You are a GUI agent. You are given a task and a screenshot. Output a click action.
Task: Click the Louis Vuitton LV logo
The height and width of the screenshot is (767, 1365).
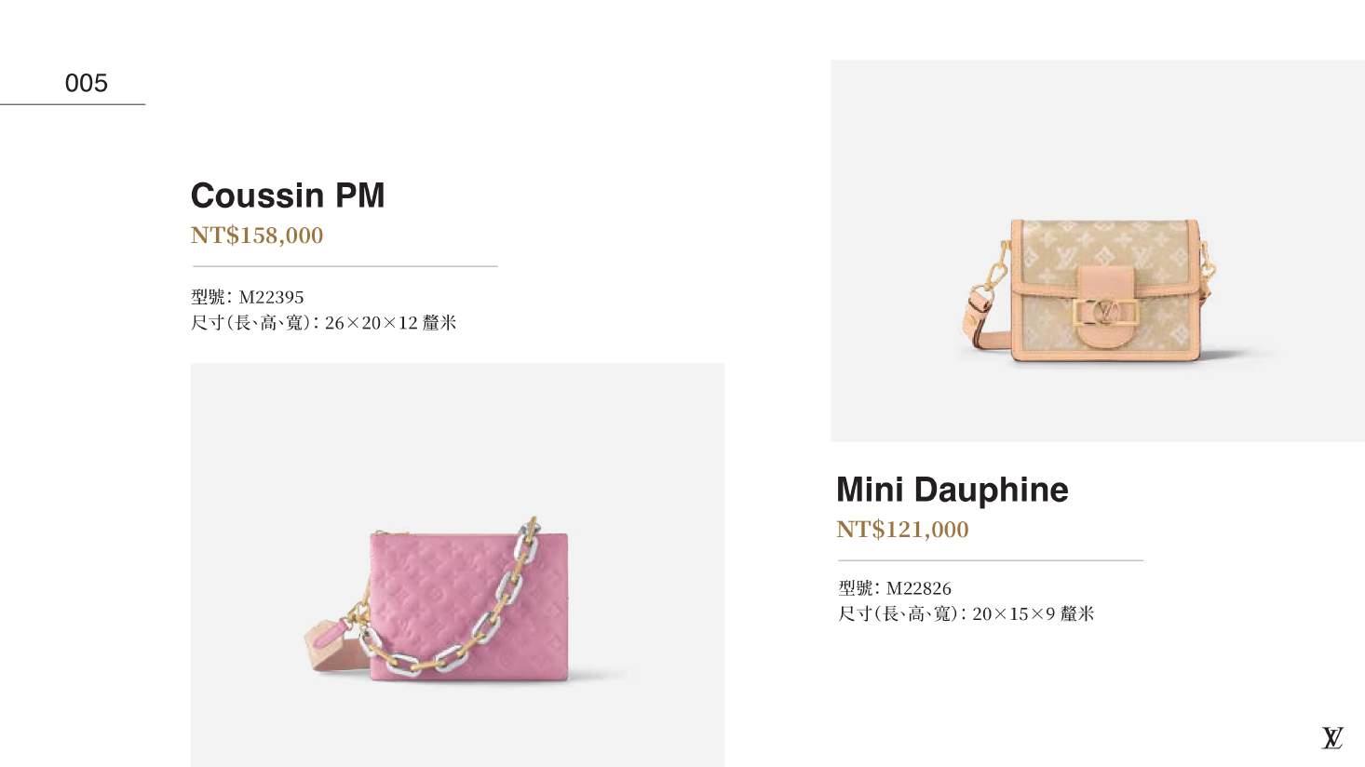(x=1332, y=738)
